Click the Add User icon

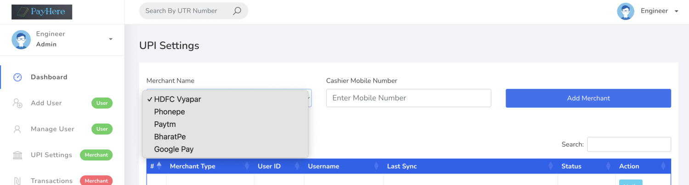[x=17, y=103]
